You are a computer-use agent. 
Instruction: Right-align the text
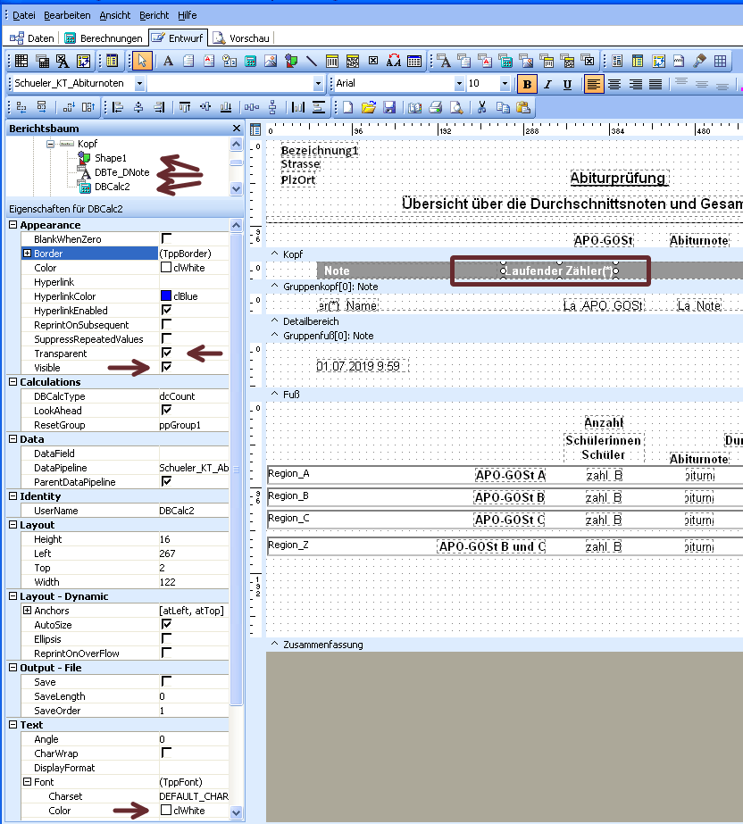[x=635, y=84]
